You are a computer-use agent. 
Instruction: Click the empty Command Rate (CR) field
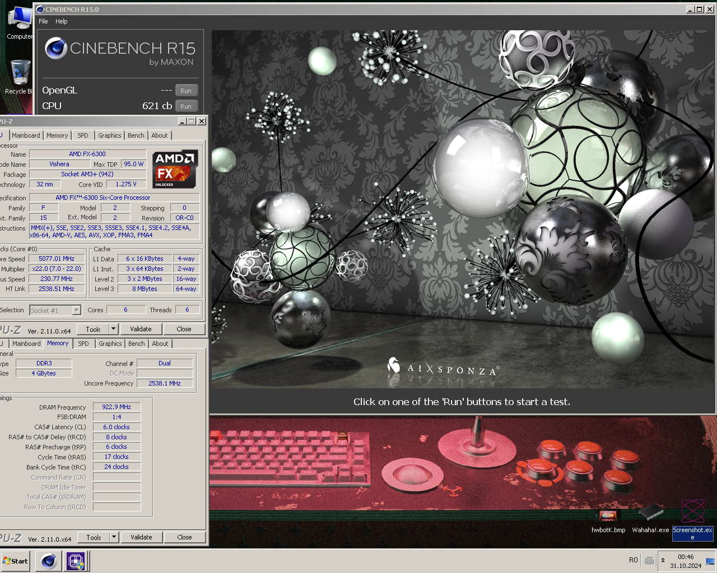(117, 477)
